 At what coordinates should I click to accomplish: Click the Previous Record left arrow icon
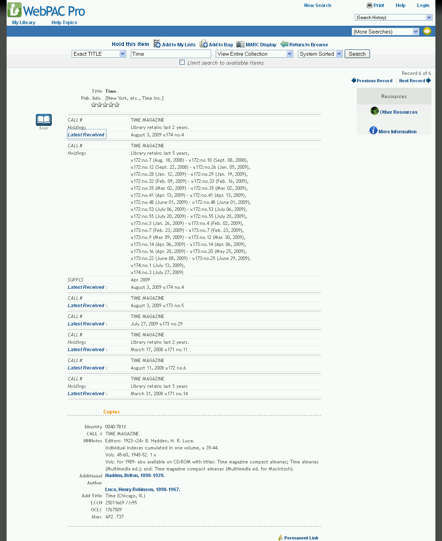354,80
